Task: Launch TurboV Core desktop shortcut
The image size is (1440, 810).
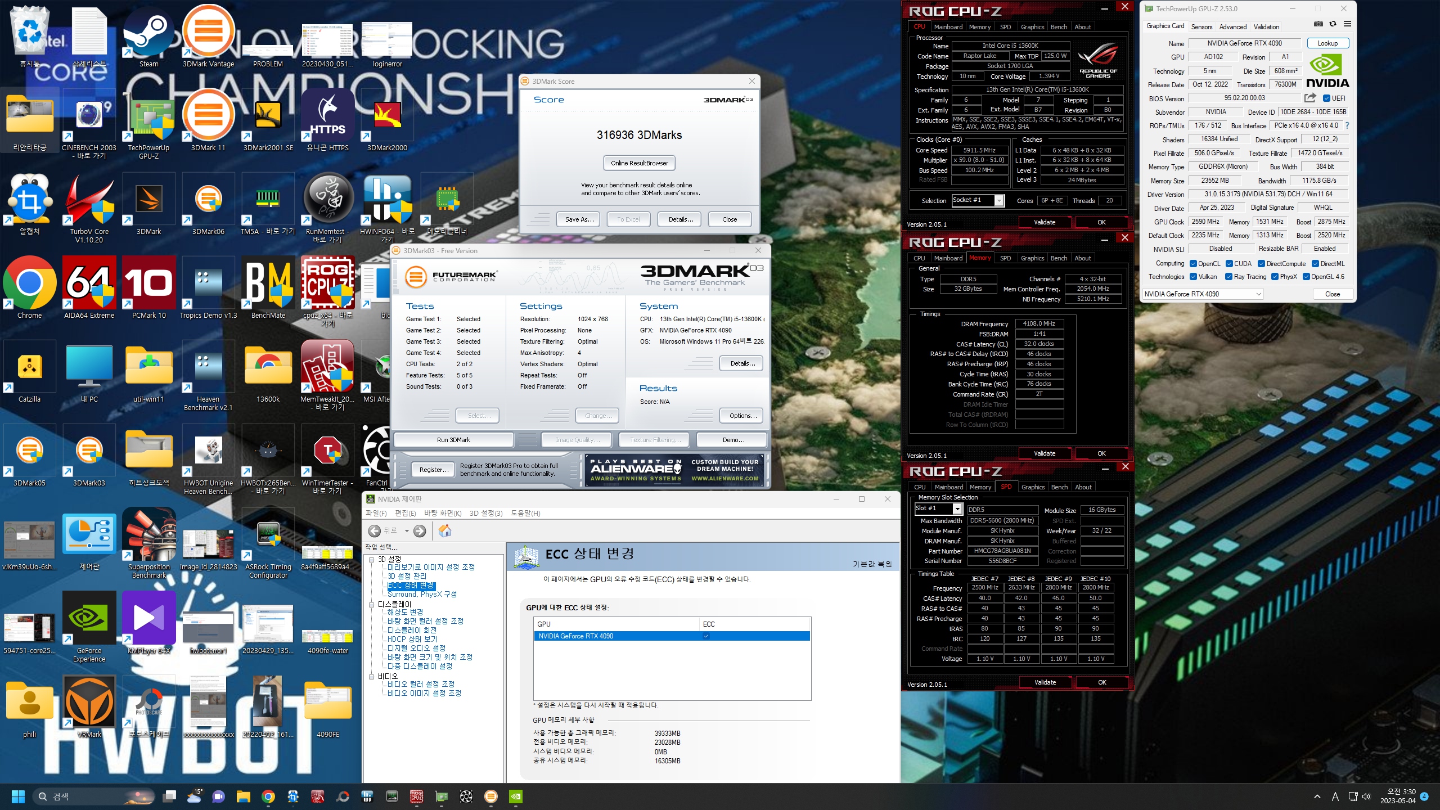Action: [89, 209]
